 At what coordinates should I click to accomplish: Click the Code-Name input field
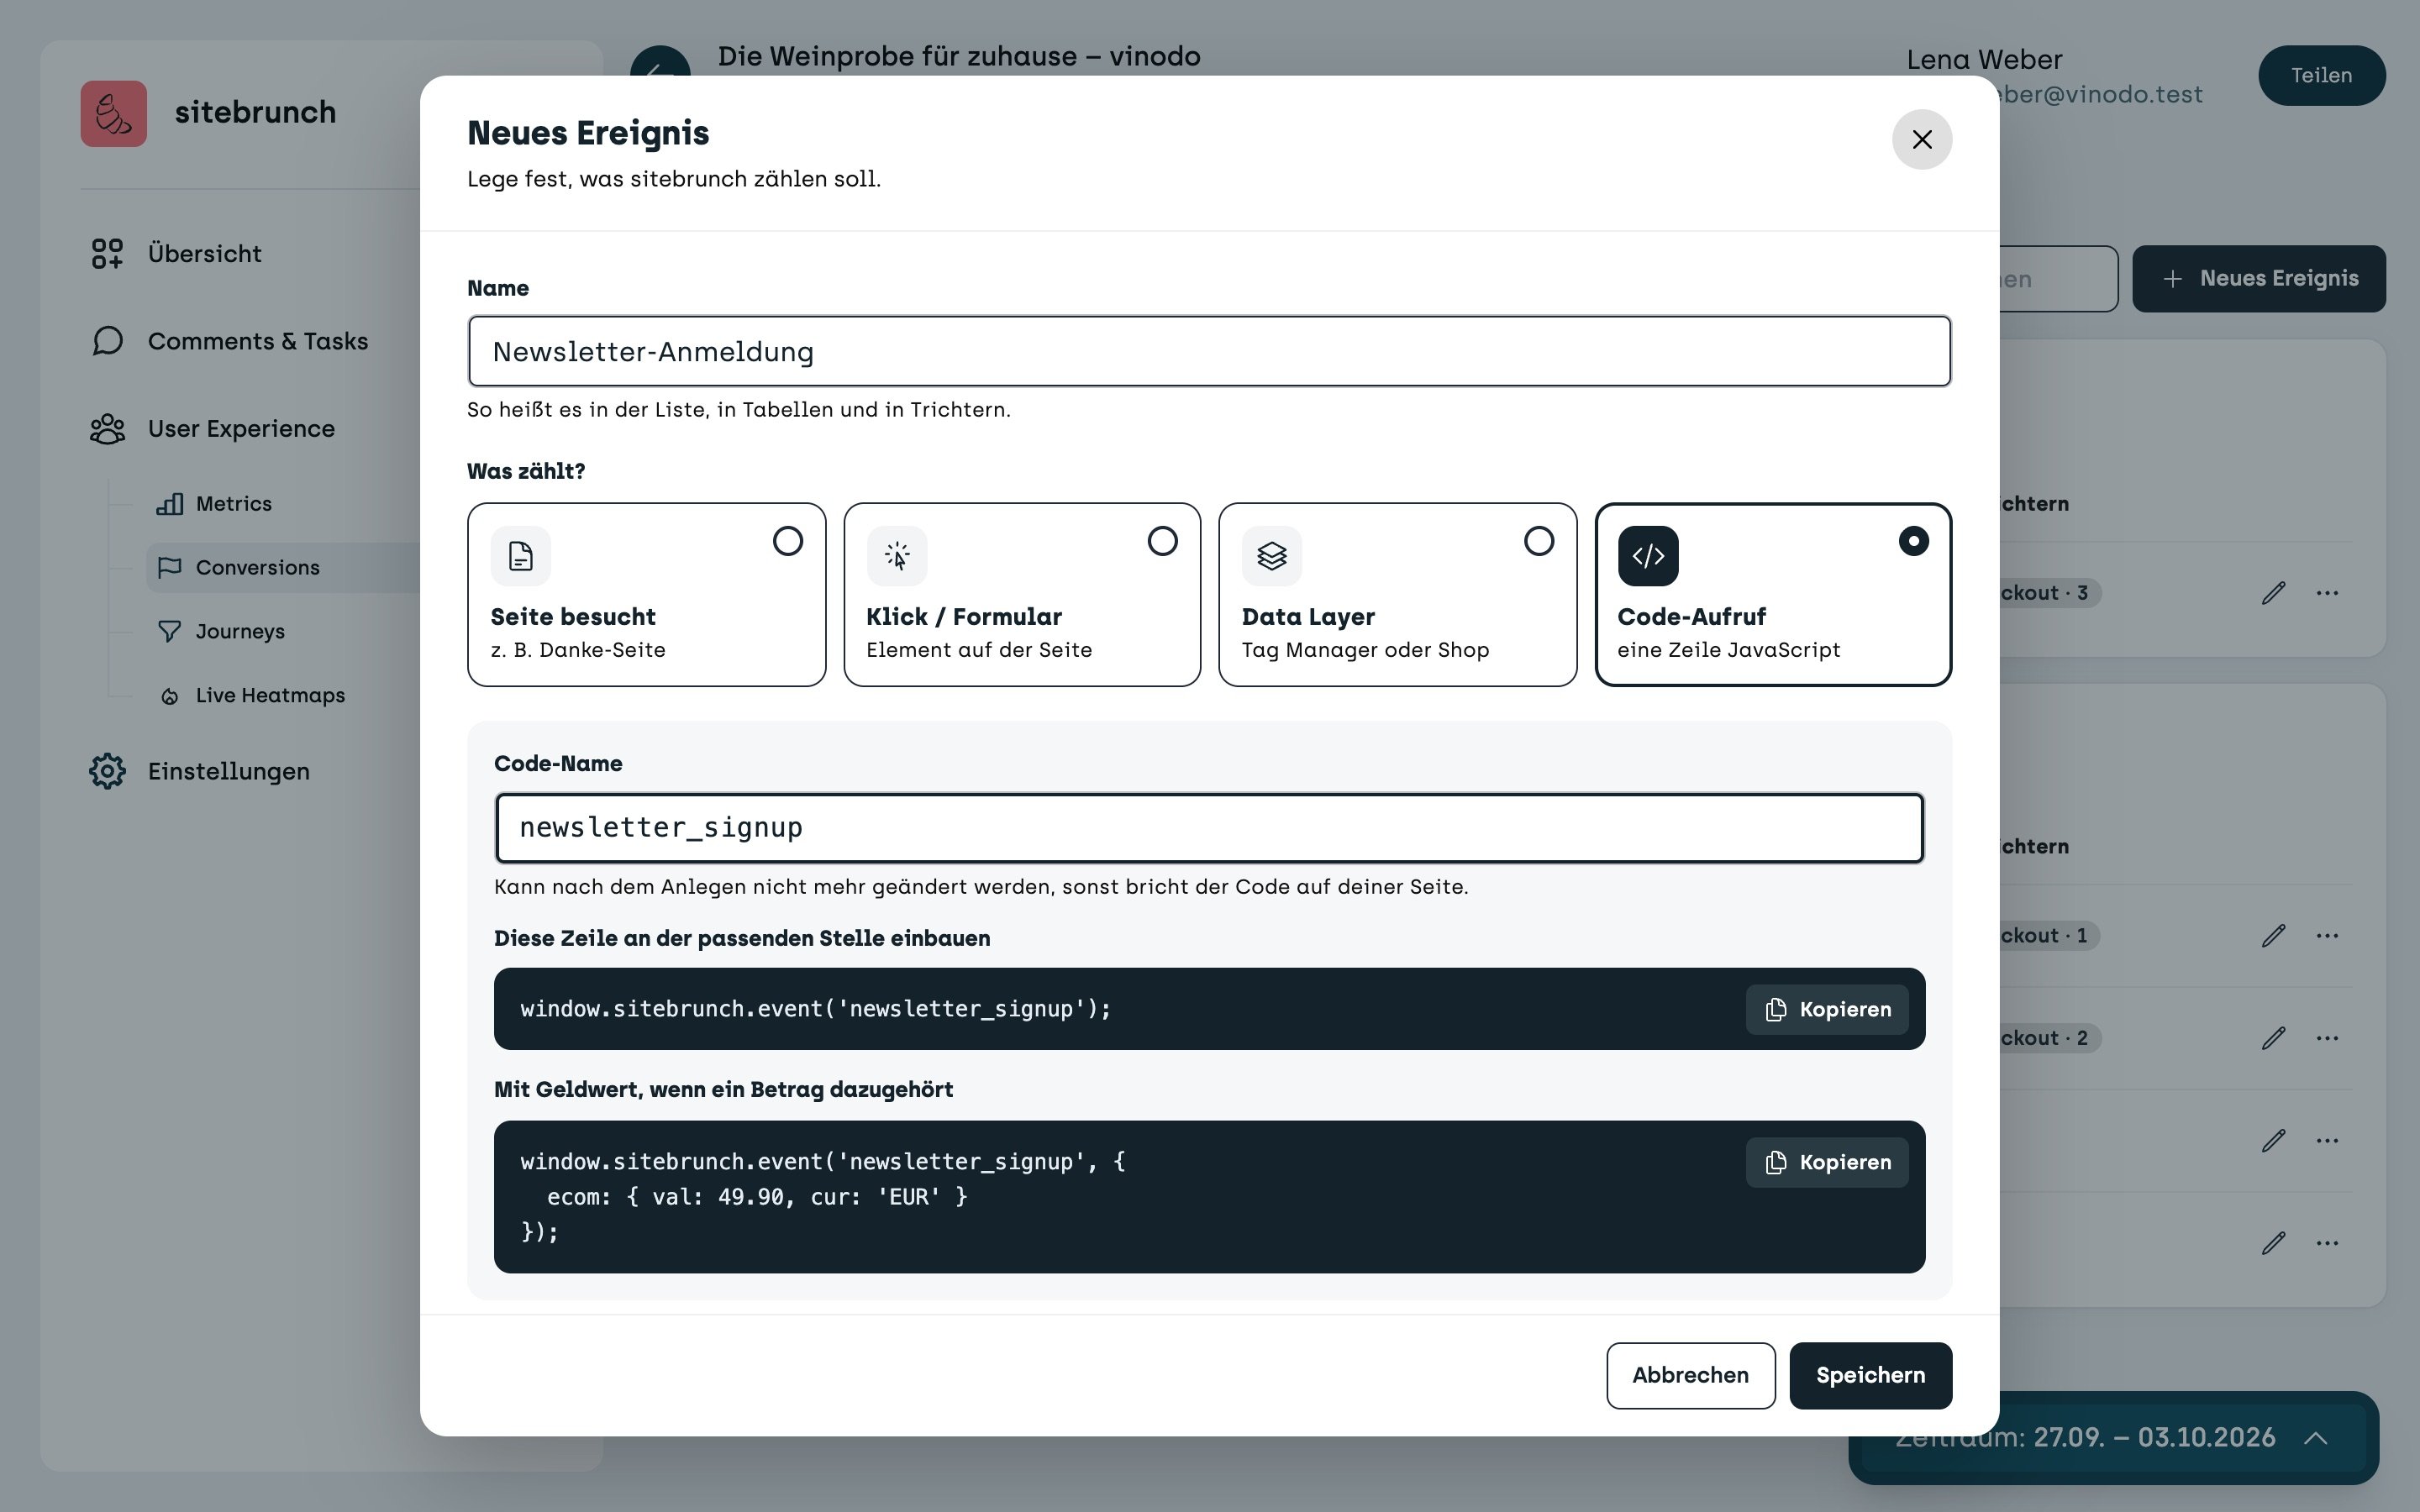[1209, 828]
